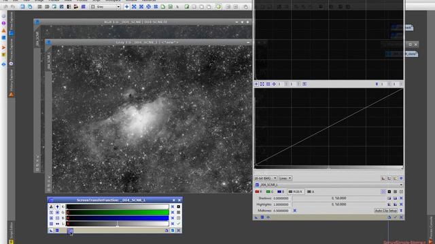Reset STF blue channel

[x=173, y=218]
